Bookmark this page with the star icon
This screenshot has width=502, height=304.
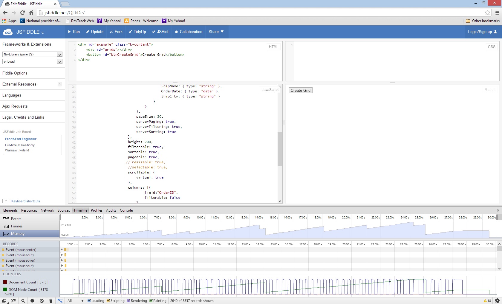click(487, 13)
